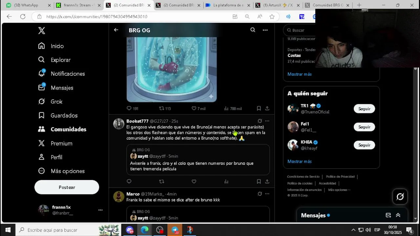Open Booket777 profile avatar
This screenshot has height=236, width=420.
[x=118, y=124]
